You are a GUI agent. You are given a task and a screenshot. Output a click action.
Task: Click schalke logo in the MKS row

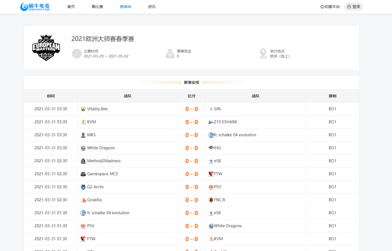pyautogui.click(x=211, y=135)
